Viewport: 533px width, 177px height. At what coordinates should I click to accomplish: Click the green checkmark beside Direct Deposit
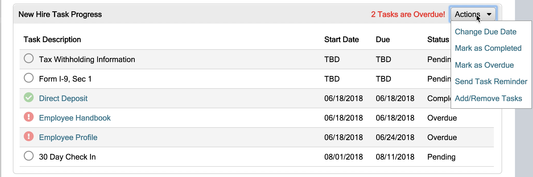[x=29, y=97]
